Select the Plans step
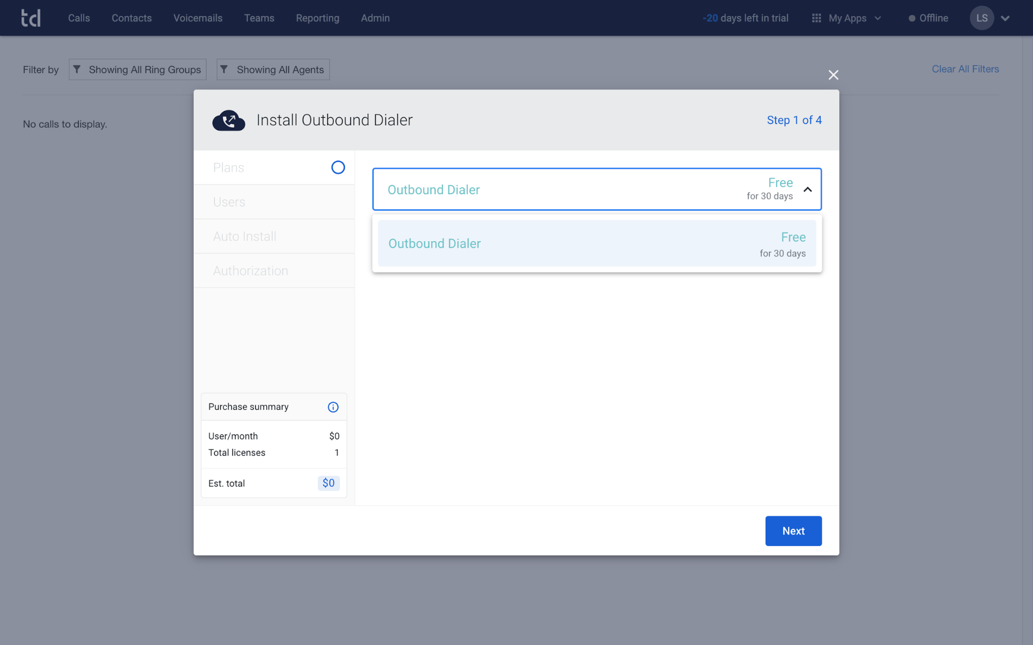Screen dimensions: 1033x645 click(x=274, y=167)
